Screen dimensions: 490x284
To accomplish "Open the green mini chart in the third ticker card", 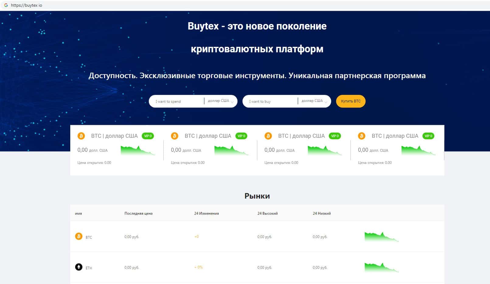I will point(325,151).
